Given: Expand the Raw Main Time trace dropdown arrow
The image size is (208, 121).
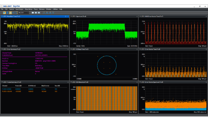Looking at the screenshot, I should coord(2,17).
